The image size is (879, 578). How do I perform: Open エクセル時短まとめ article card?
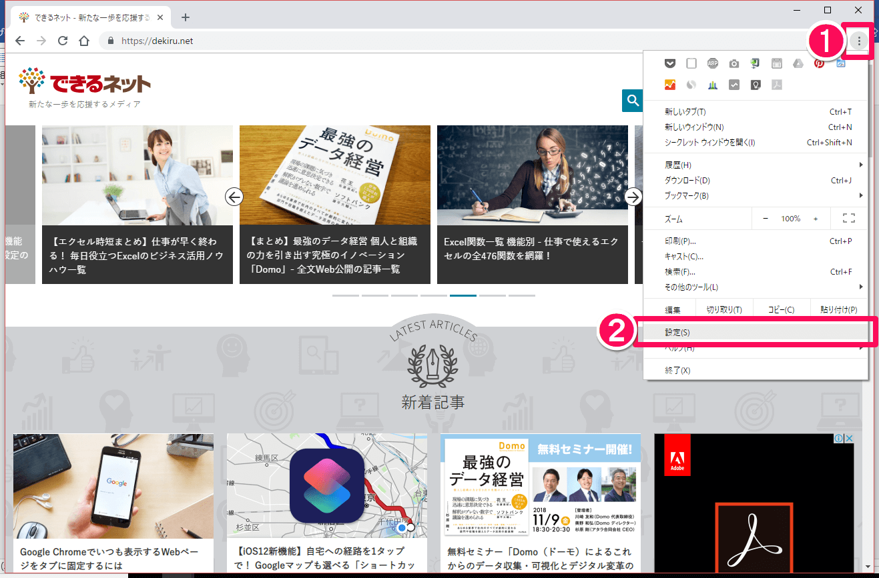137,205
